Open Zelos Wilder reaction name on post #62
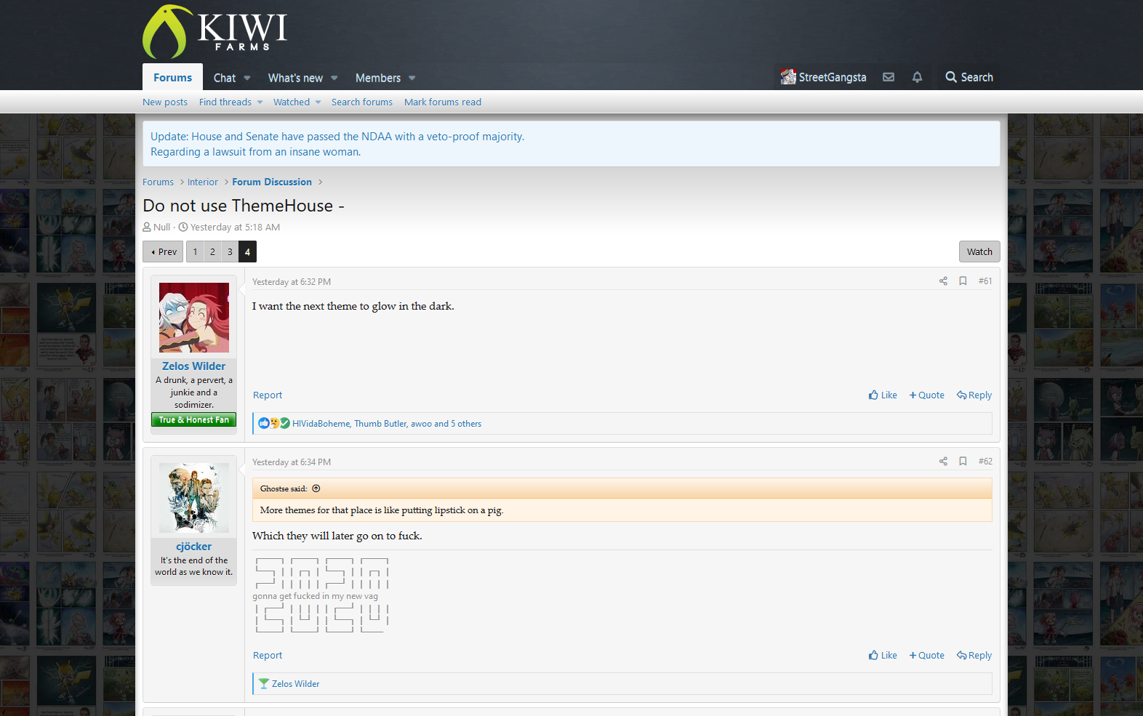 tap(296, 684)
